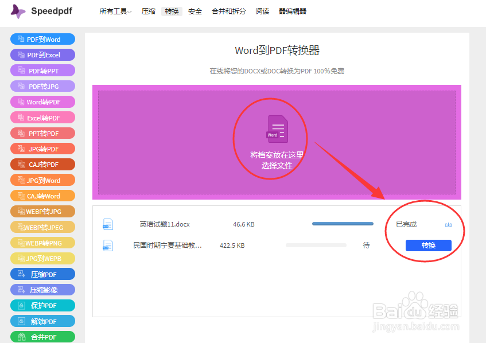Open the 合并PDF tool
Image resolution: width=486 pixels, height=343 pixels.
42,337
